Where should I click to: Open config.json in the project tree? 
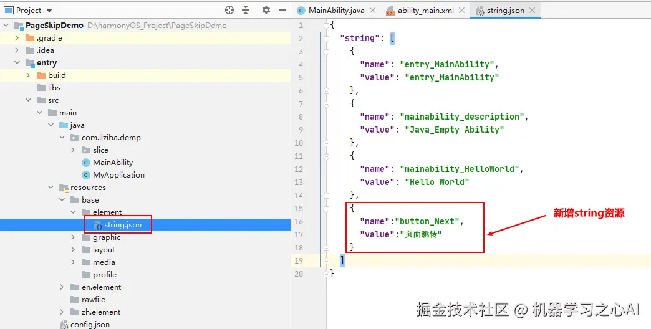(x=90, y=325)
